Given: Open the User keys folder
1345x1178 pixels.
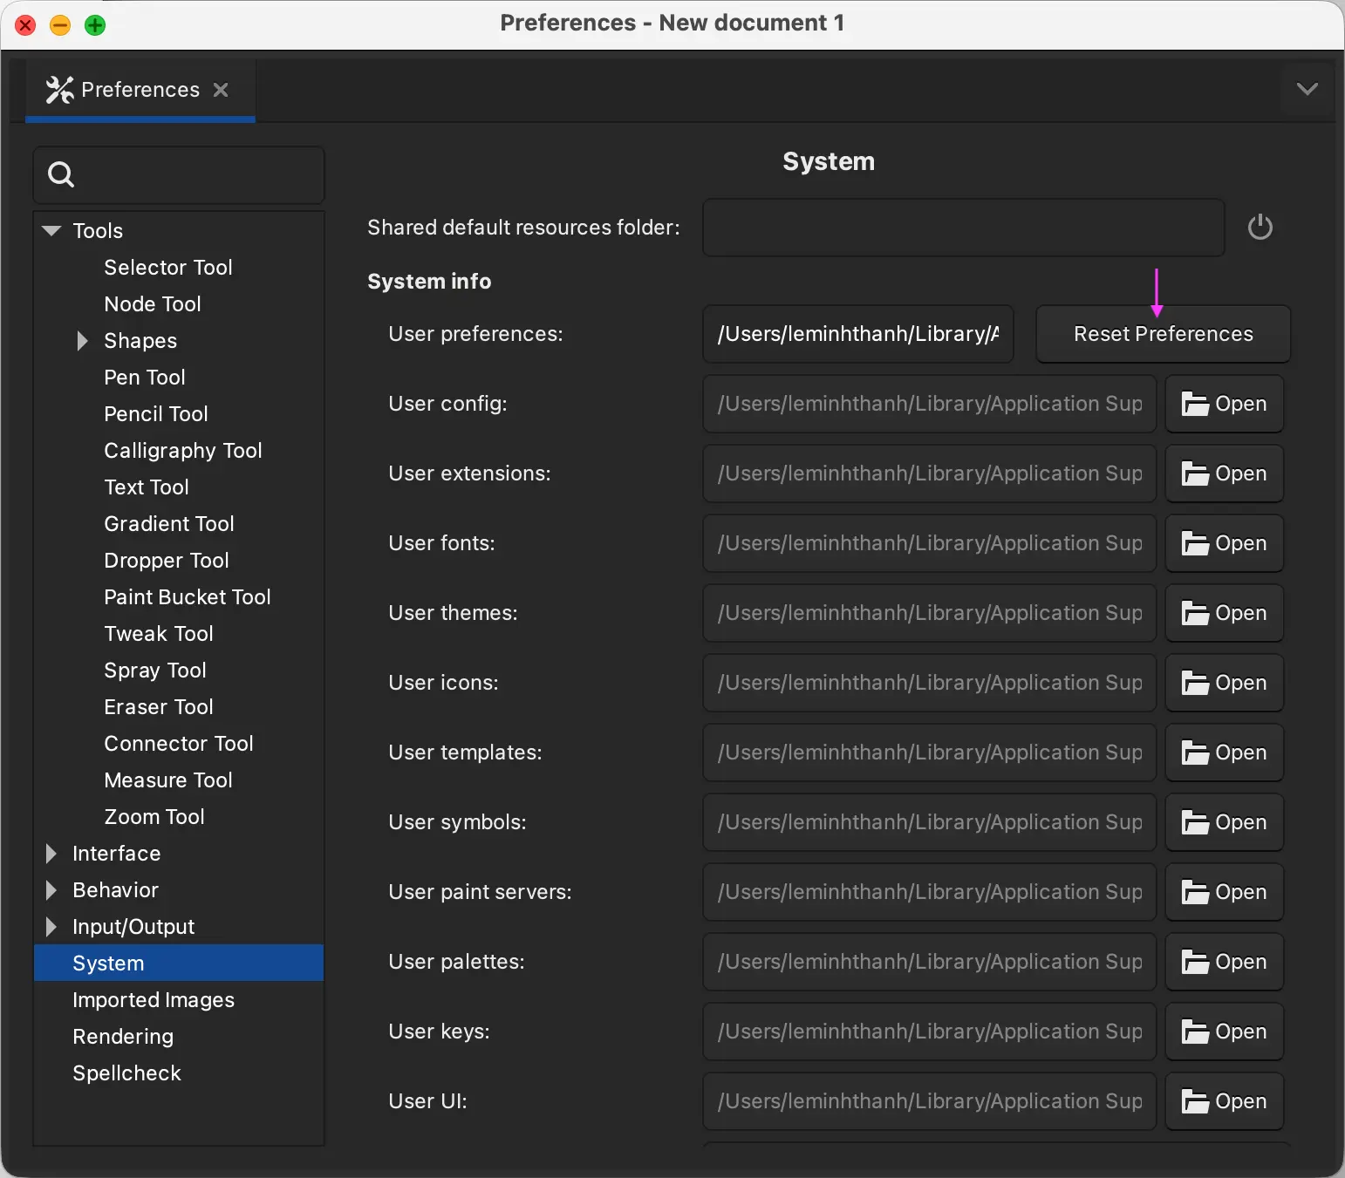Looking at the screenshot, I should coord(1224,1032).
